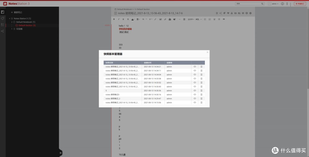The image size is (309, 157).
Task: Click the Default Notebook breadcrumb link
Action: pyautogui.click(x=124, y=9)
